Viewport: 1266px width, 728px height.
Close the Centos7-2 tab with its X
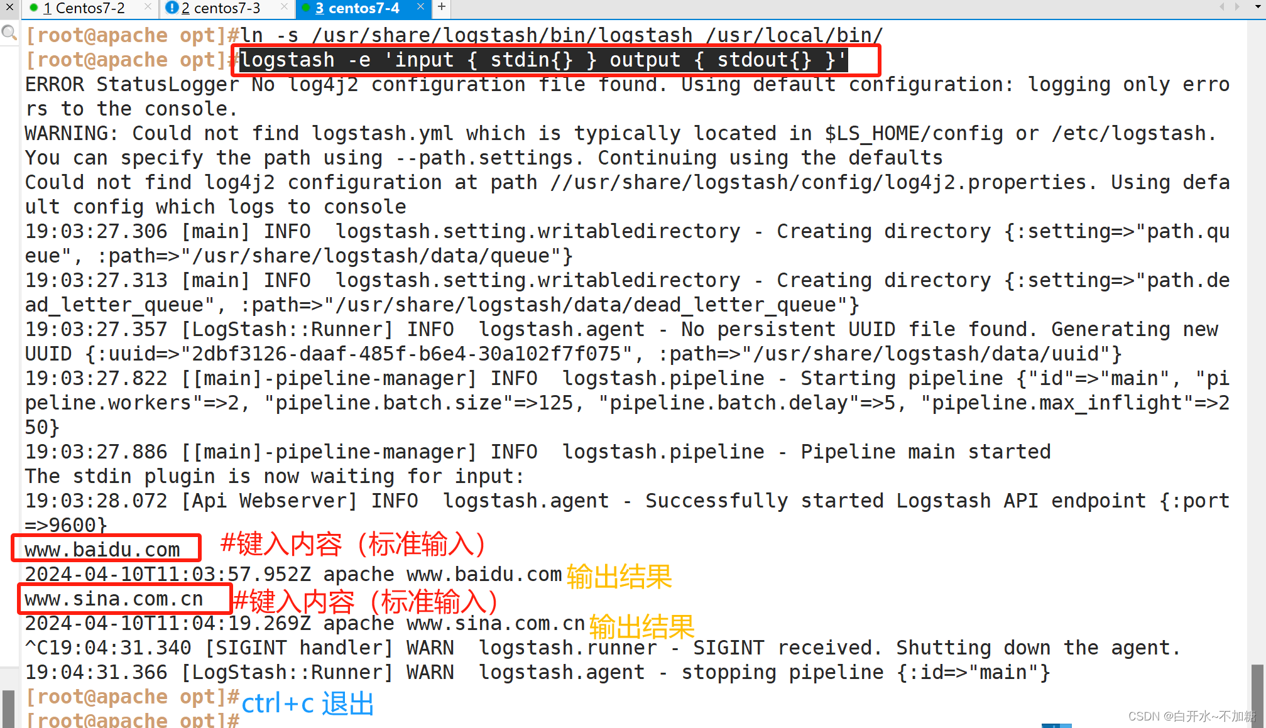click(x=148, y=7)
